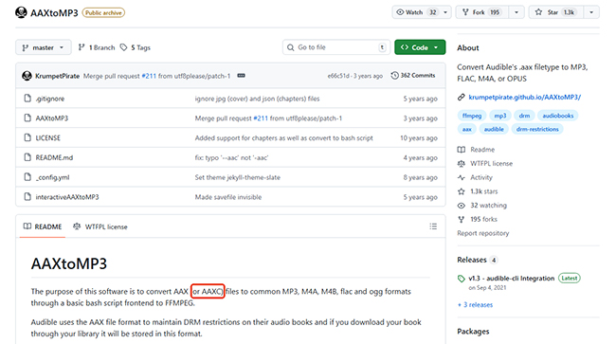Click the file icon beside _config.yml

(x=27, y=176)
